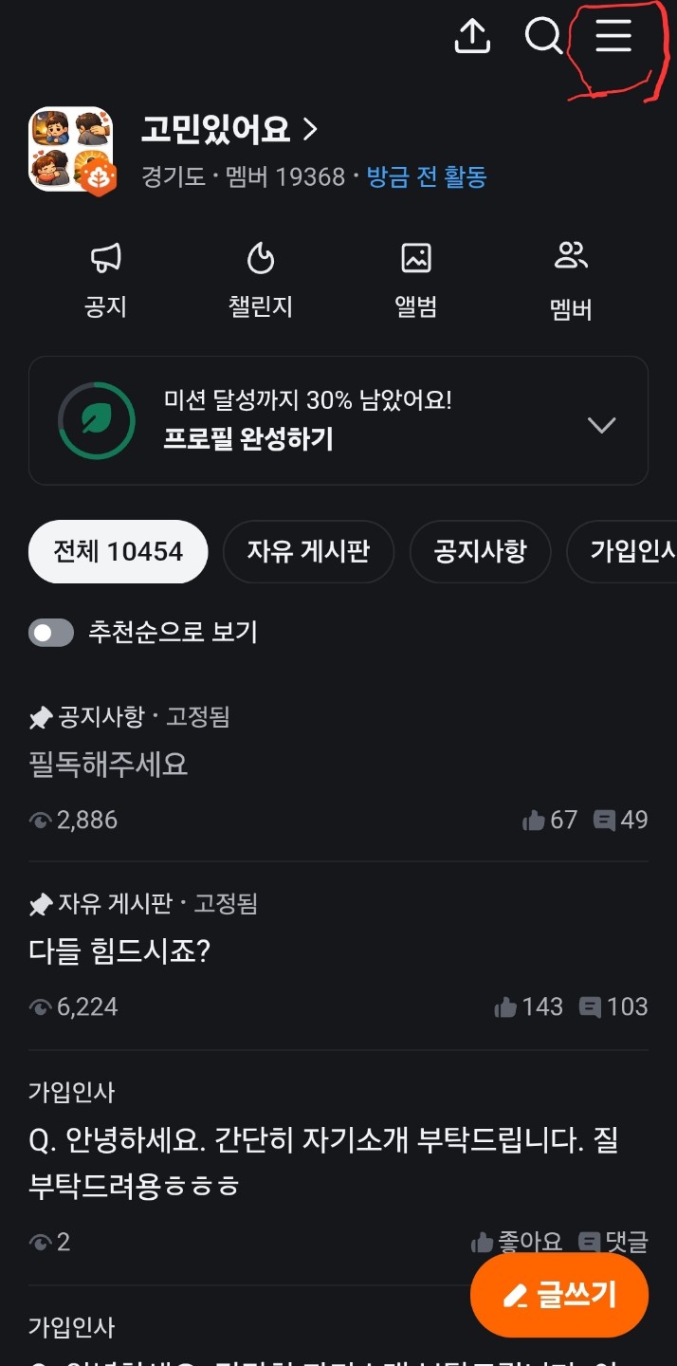Open the 멤버 people icon
The height and width of the screenshot is (1366, 677).
point(571,255)
